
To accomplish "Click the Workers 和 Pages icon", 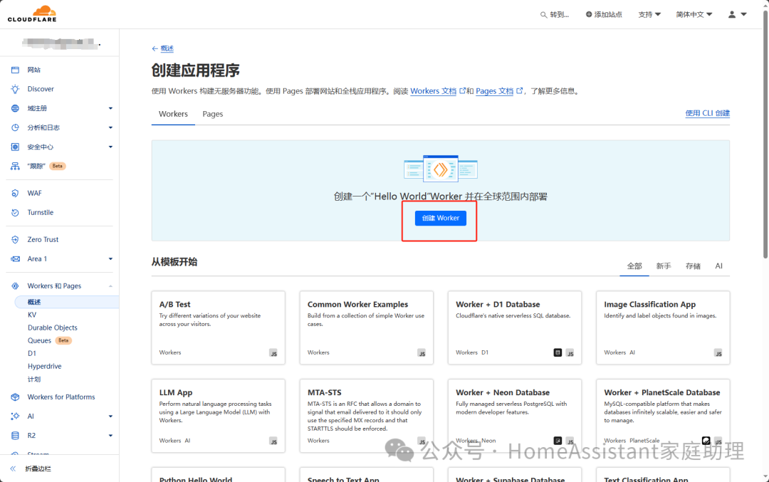I will coord(15,286).
